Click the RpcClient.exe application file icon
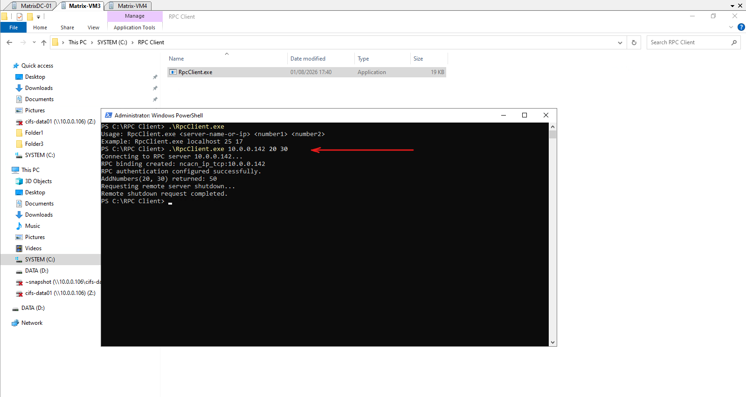 click(173, 72)
